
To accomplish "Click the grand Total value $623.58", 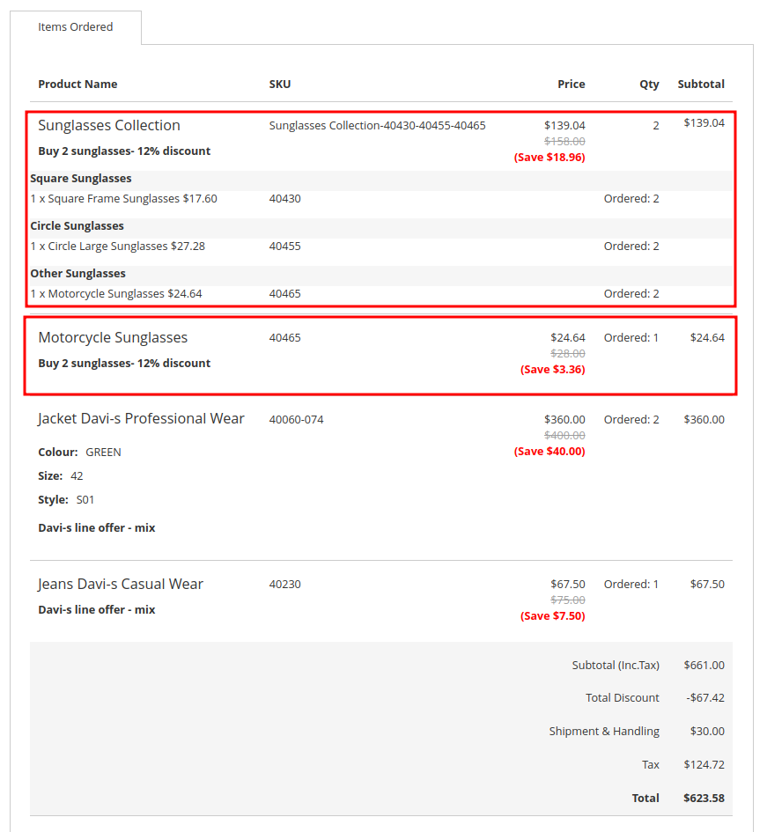I will click(704, 799).
